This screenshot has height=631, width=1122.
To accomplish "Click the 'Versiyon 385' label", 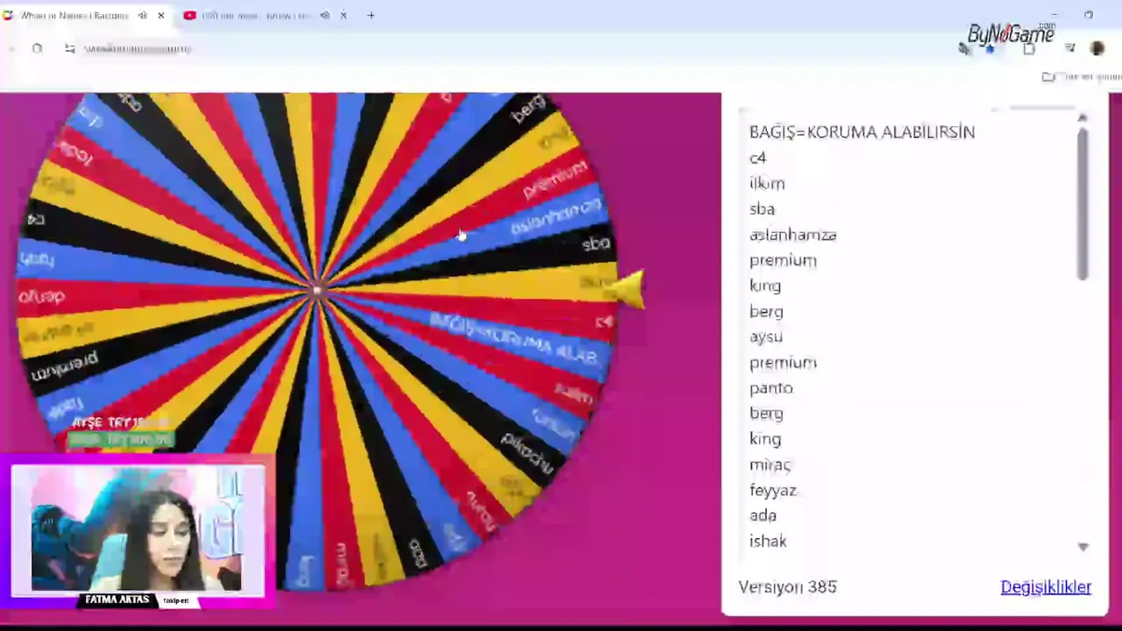I will 787,587.
